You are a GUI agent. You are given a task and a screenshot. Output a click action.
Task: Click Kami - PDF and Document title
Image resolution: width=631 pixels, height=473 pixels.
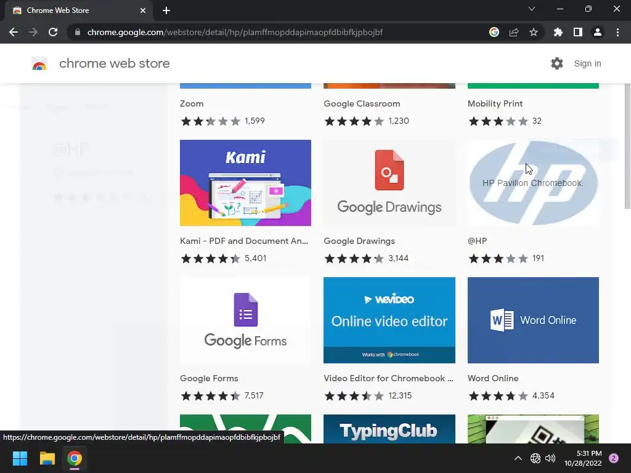click(x=244, y=241)
